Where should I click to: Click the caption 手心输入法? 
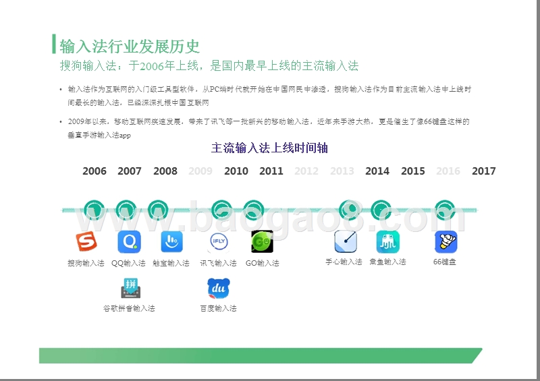pyautogui.click(x=344, y=262)
